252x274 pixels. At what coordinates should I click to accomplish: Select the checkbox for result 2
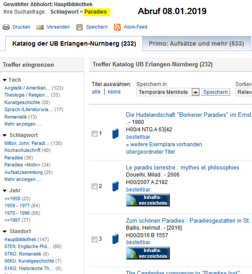coord(94,187)
